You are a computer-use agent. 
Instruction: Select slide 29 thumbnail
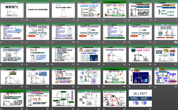(12, 98)
